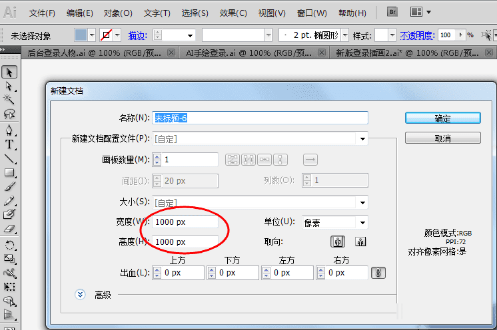Image resolution: width=497 pixels, height=330 pixels.
Task: Select the Eraser tool
Action: point(9,228)
